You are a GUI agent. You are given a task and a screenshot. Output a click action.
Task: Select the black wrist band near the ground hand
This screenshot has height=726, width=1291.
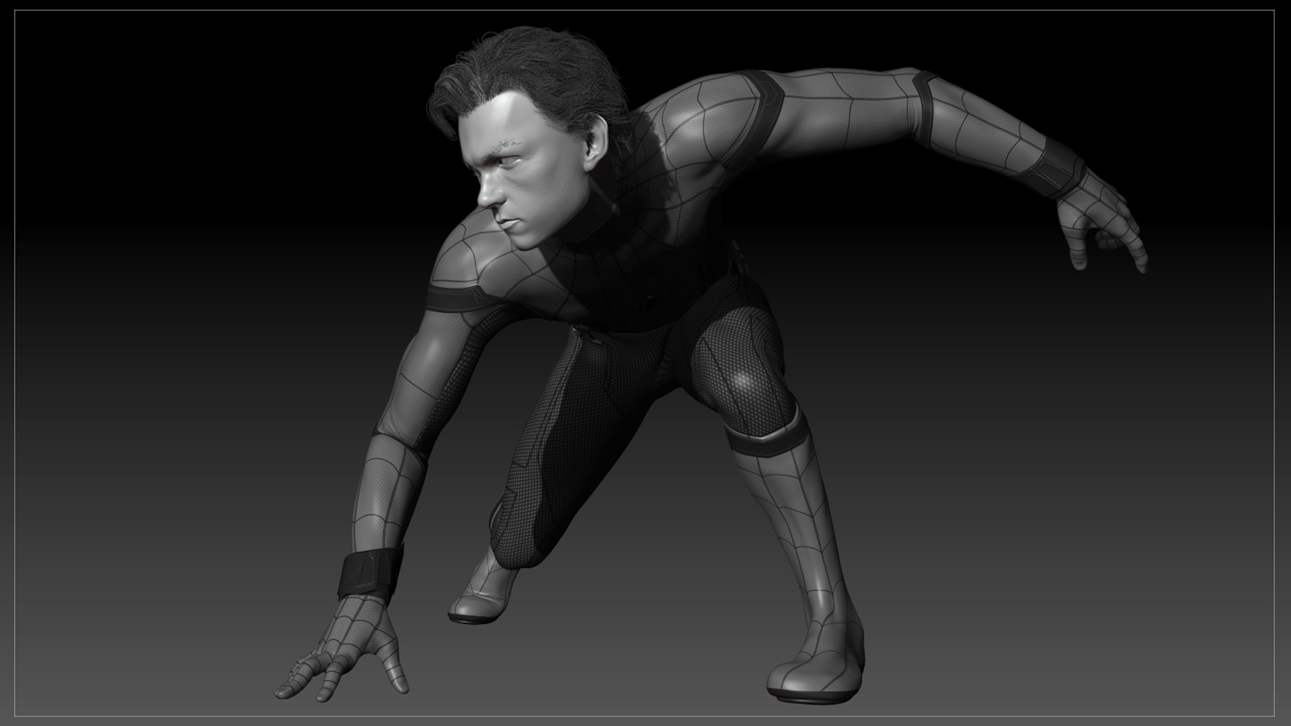369,573
